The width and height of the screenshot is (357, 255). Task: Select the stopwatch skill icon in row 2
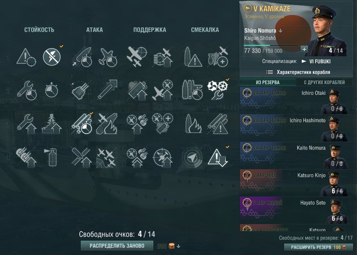pos(52,90)
